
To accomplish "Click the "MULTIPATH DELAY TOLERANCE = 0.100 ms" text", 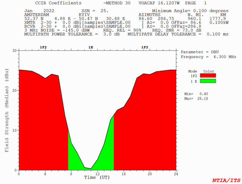I will click(x=178, y=34).
